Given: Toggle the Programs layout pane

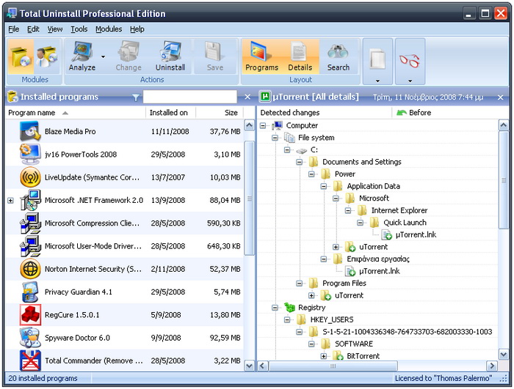Looking at the screenshot, I should pyautogui.click(x=261, y=56).
